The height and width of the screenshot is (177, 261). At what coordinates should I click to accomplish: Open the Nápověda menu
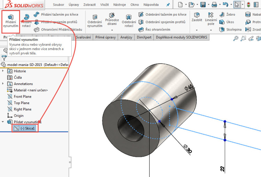151,5
